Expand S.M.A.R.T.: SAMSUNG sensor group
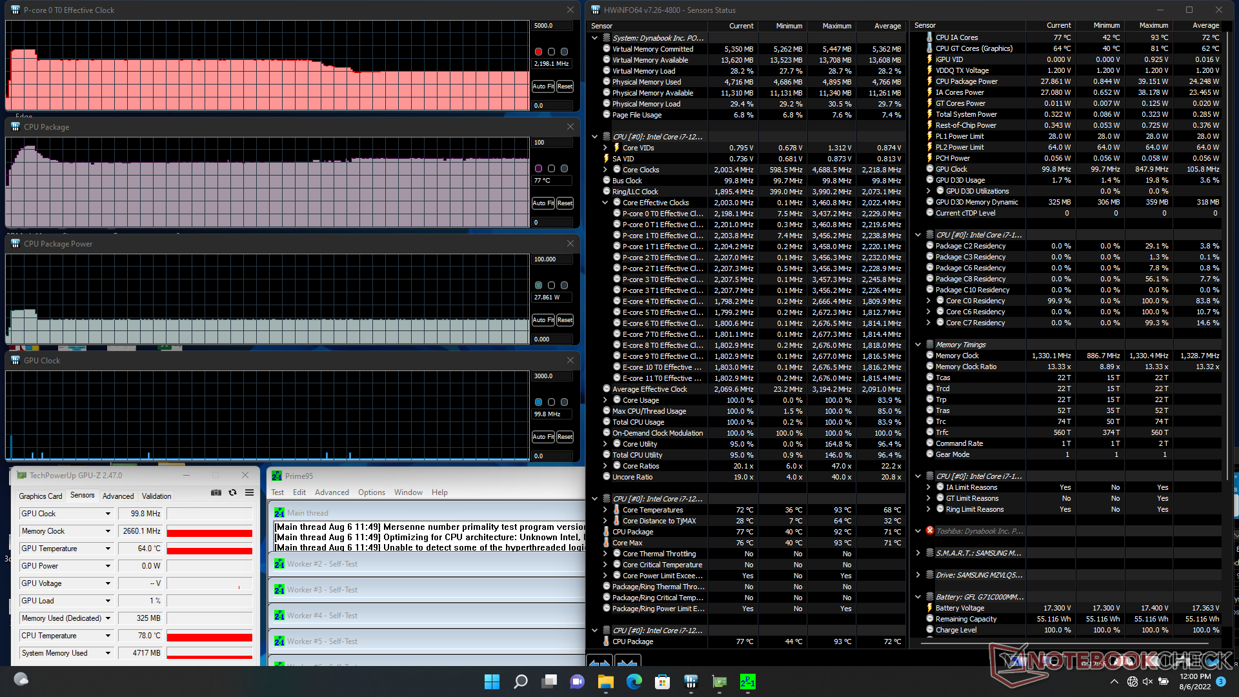1239x697 pixels. point(918,553)
